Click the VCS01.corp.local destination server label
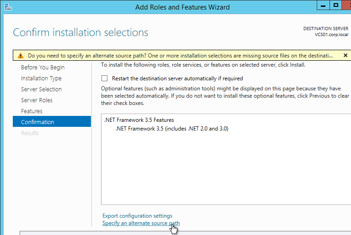 coord(331,35)
